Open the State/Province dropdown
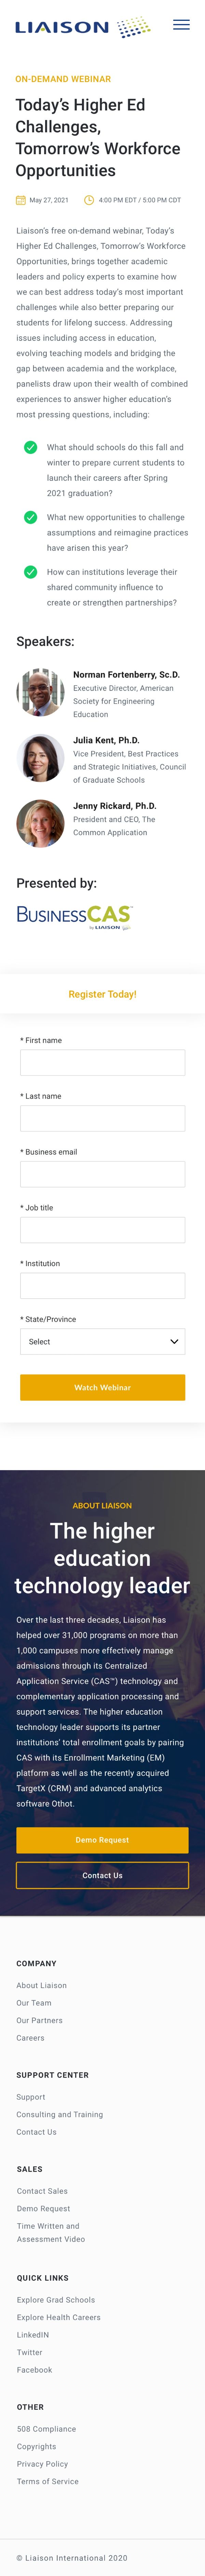The width and height of the screenshot is (205, 2576). click(102, 1341)
